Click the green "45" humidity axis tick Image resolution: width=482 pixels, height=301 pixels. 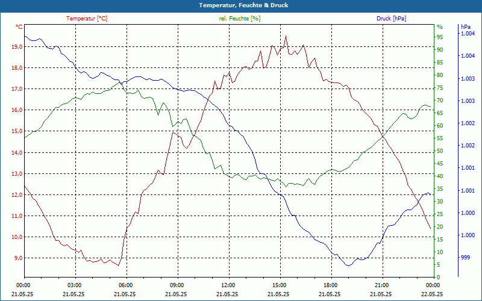440,164
